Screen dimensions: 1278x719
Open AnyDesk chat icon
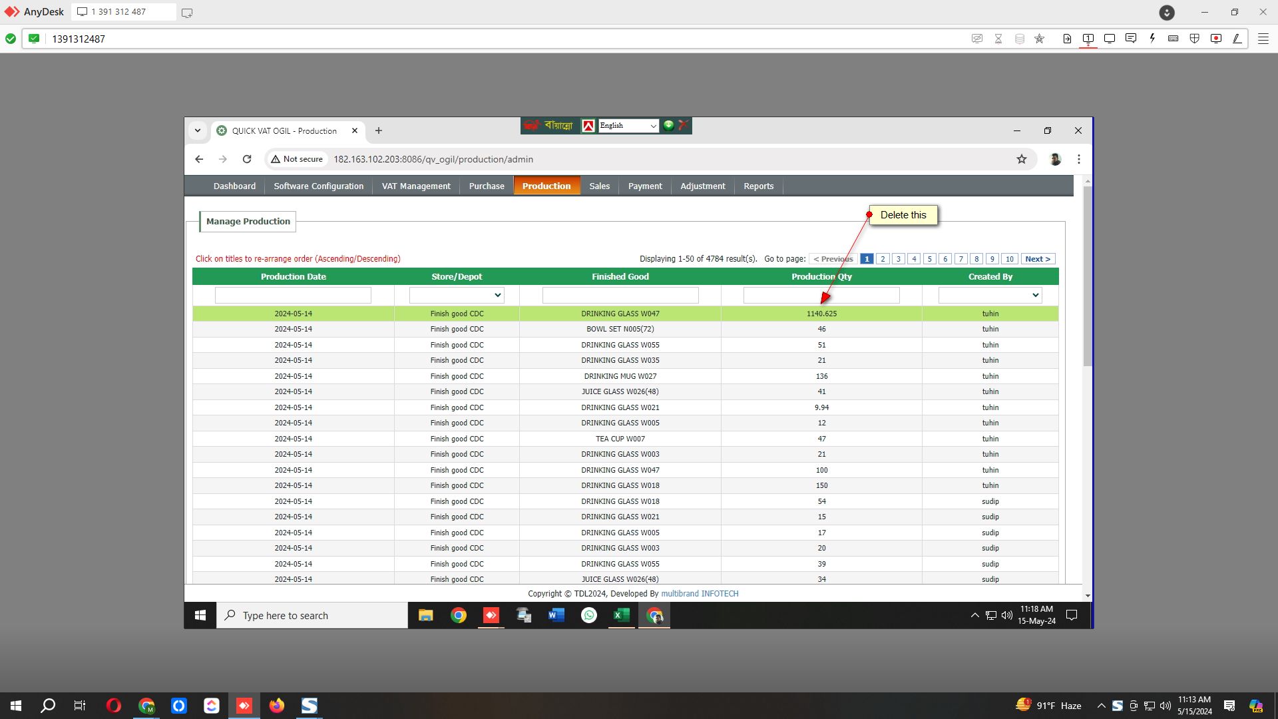point(1131,39)
